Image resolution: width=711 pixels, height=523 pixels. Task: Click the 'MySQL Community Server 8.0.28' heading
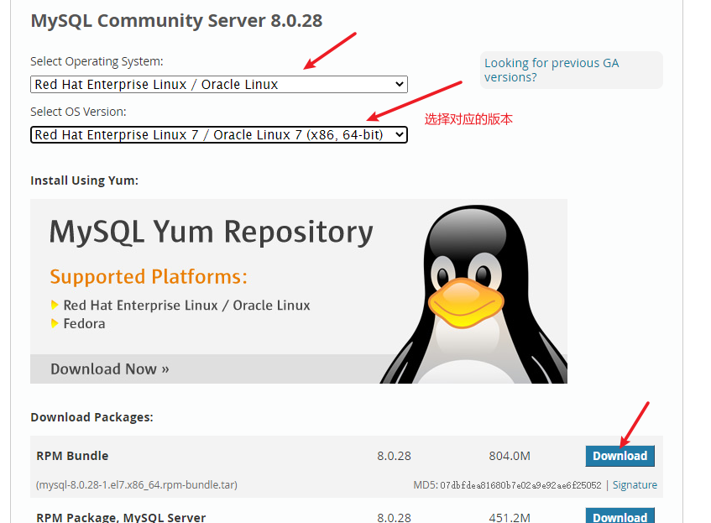(176, 20)
